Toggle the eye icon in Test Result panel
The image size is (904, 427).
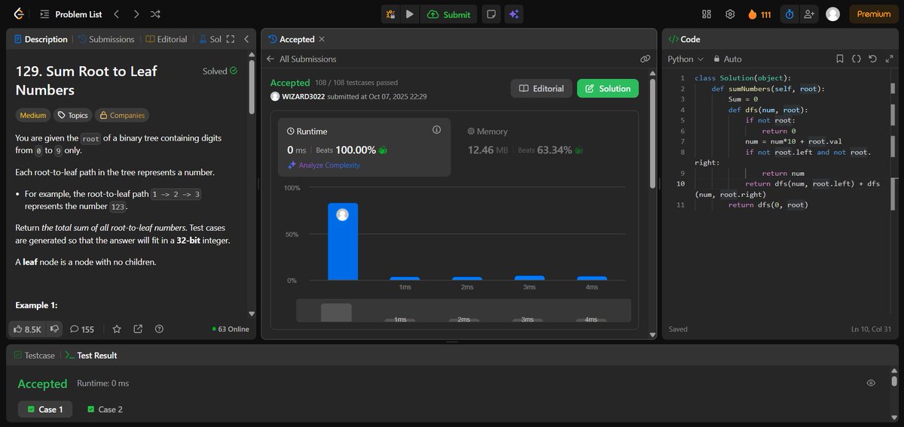pyautogui.click(x=871, y=383)
